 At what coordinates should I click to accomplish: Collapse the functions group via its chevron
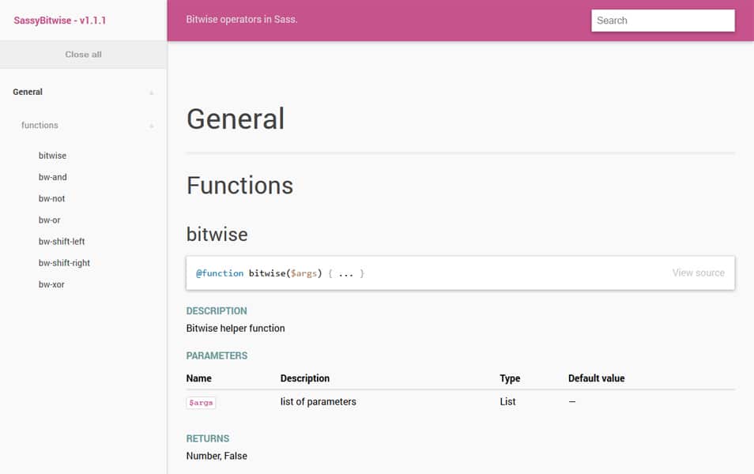150,126
